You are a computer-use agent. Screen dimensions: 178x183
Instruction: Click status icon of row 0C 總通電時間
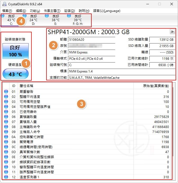point(6,147)
